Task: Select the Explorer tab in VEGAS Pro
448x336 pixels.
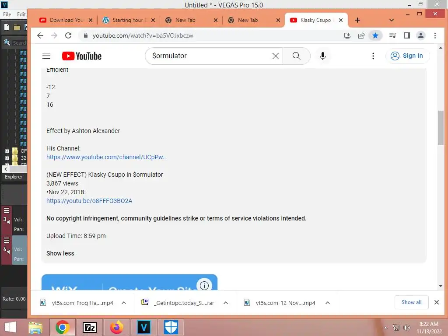Action: [x=14, y=177]
